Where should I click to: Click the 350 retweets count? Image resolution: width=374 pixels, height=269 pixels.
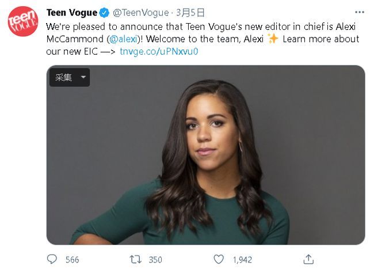[155, 260]
